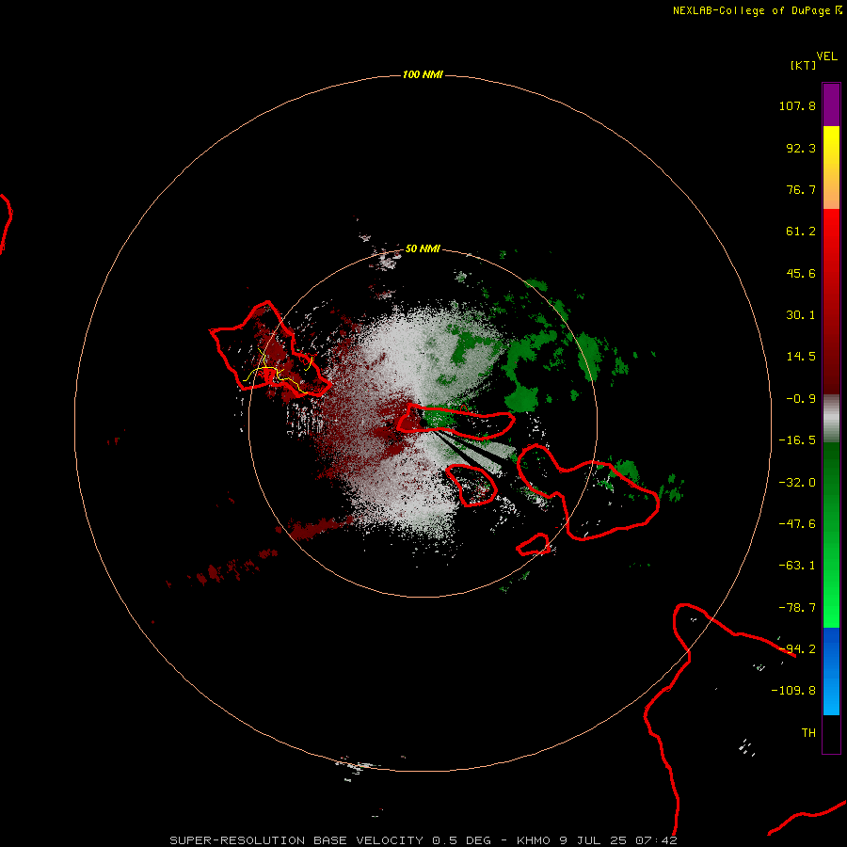Click the -109.8 legend value

click(793, 691)
